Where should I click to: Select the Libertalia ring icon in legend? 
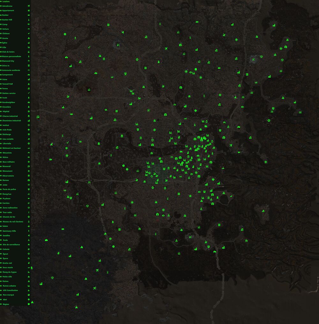29,143
